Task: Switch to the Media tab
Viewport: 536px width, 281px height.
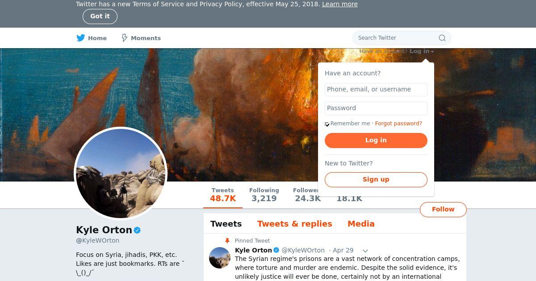Action: (x=361, y=224)
